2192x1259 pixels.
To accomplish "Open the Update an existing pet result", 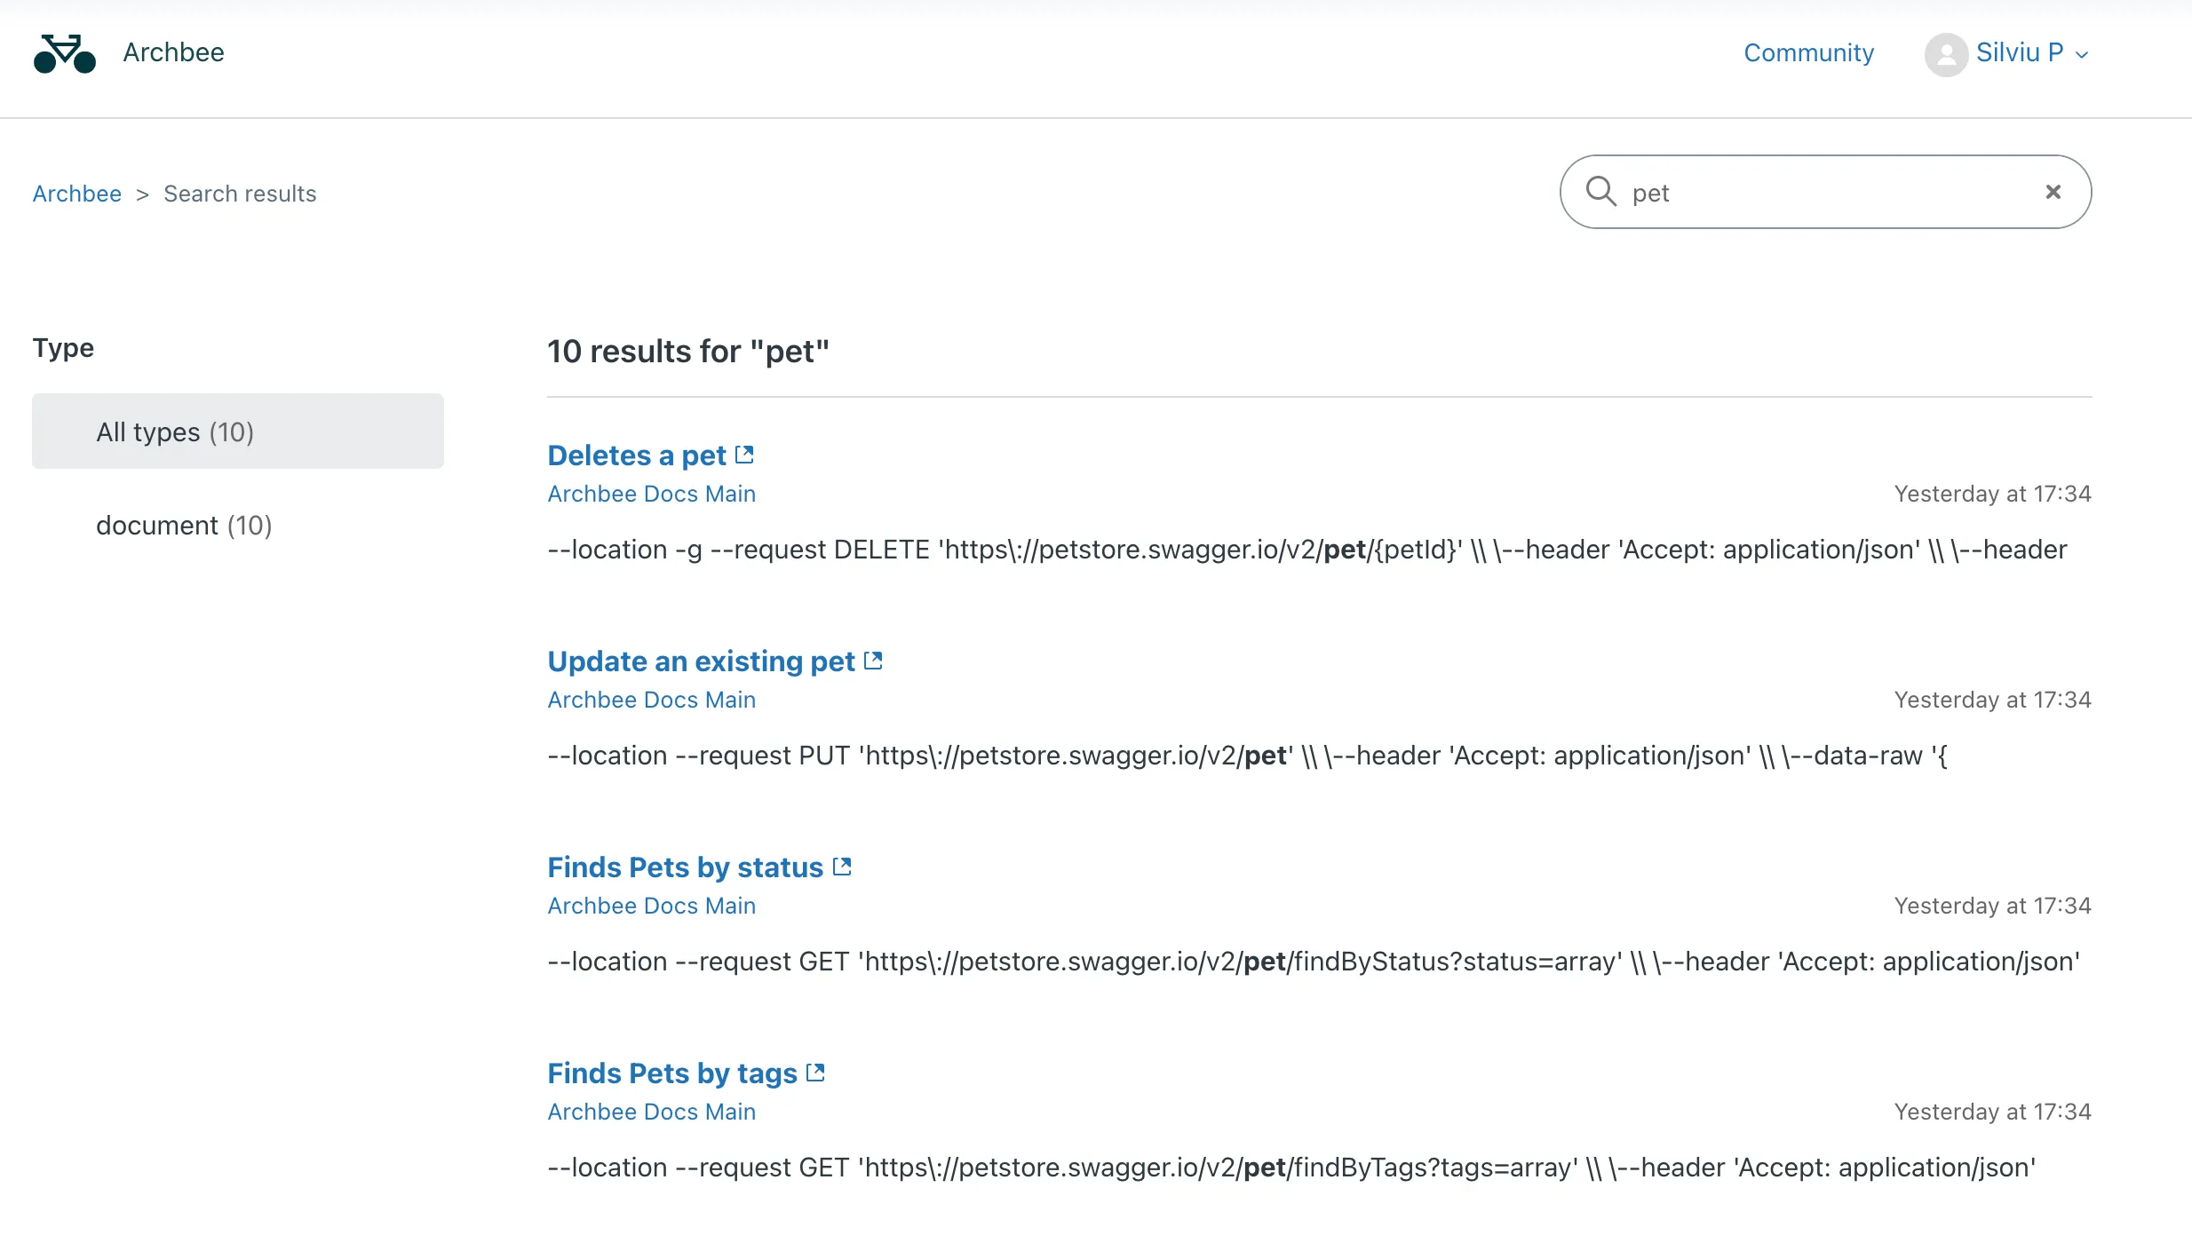I will coord(701,661).
